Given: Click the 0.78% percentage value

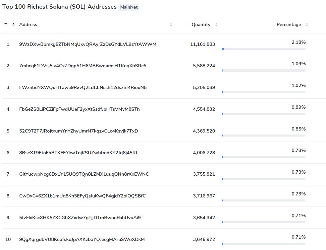Looking at the screenshot, I should click(x=298, y=150).
